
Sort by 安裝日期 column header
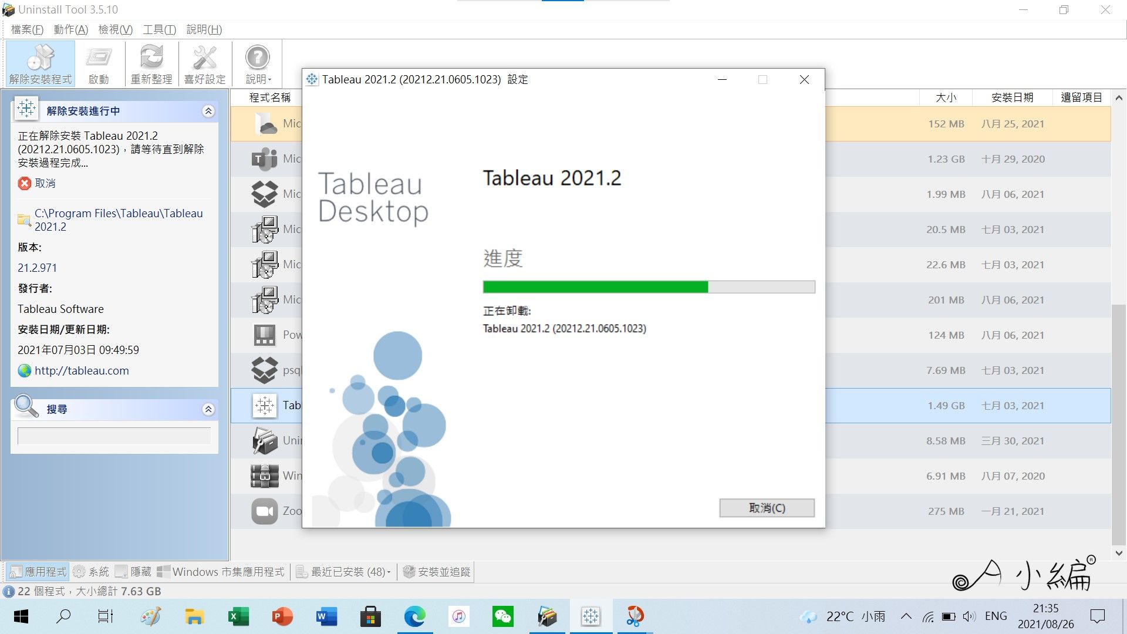tap(1012, 97)
